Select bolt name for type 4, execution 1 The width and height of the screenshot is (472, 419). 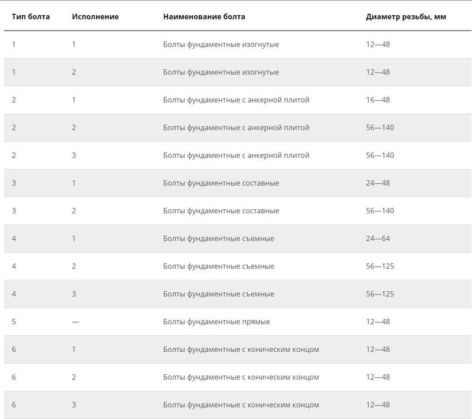tap(218, 239)
